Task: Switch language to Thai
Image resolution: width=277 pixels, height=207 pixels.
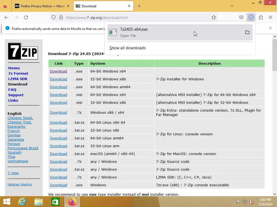Action: point(11,157)
